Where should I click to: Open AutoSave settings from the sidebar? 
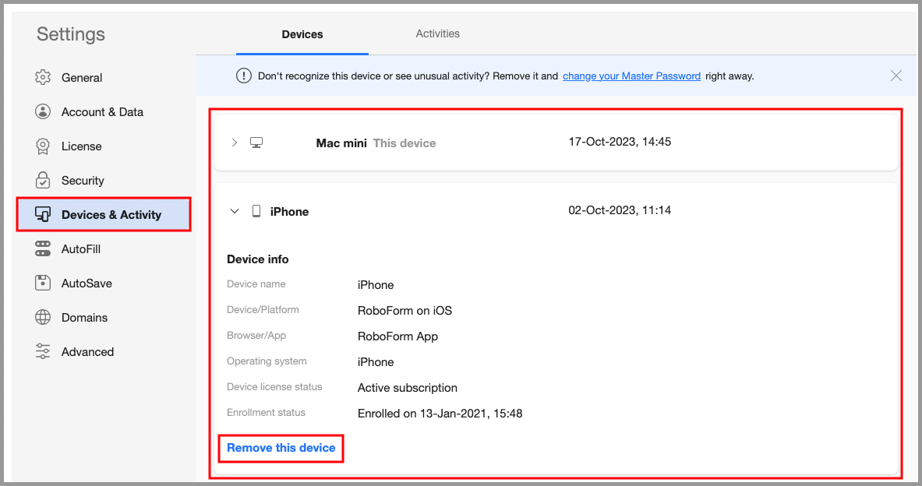pyautogui.click(x=43, y=283)
